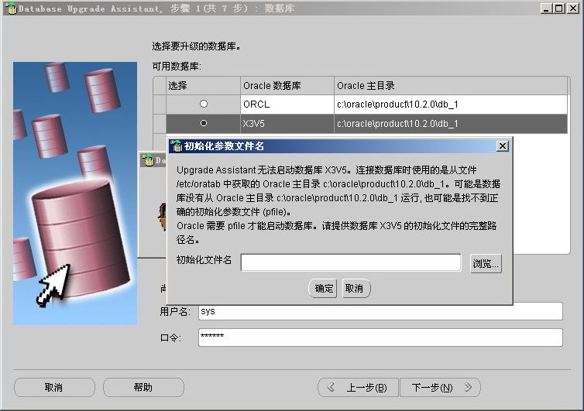The width and height of the screenshot is (584, 411).
Task: Open 帮助 help button
Action: [x=143, y=387]
